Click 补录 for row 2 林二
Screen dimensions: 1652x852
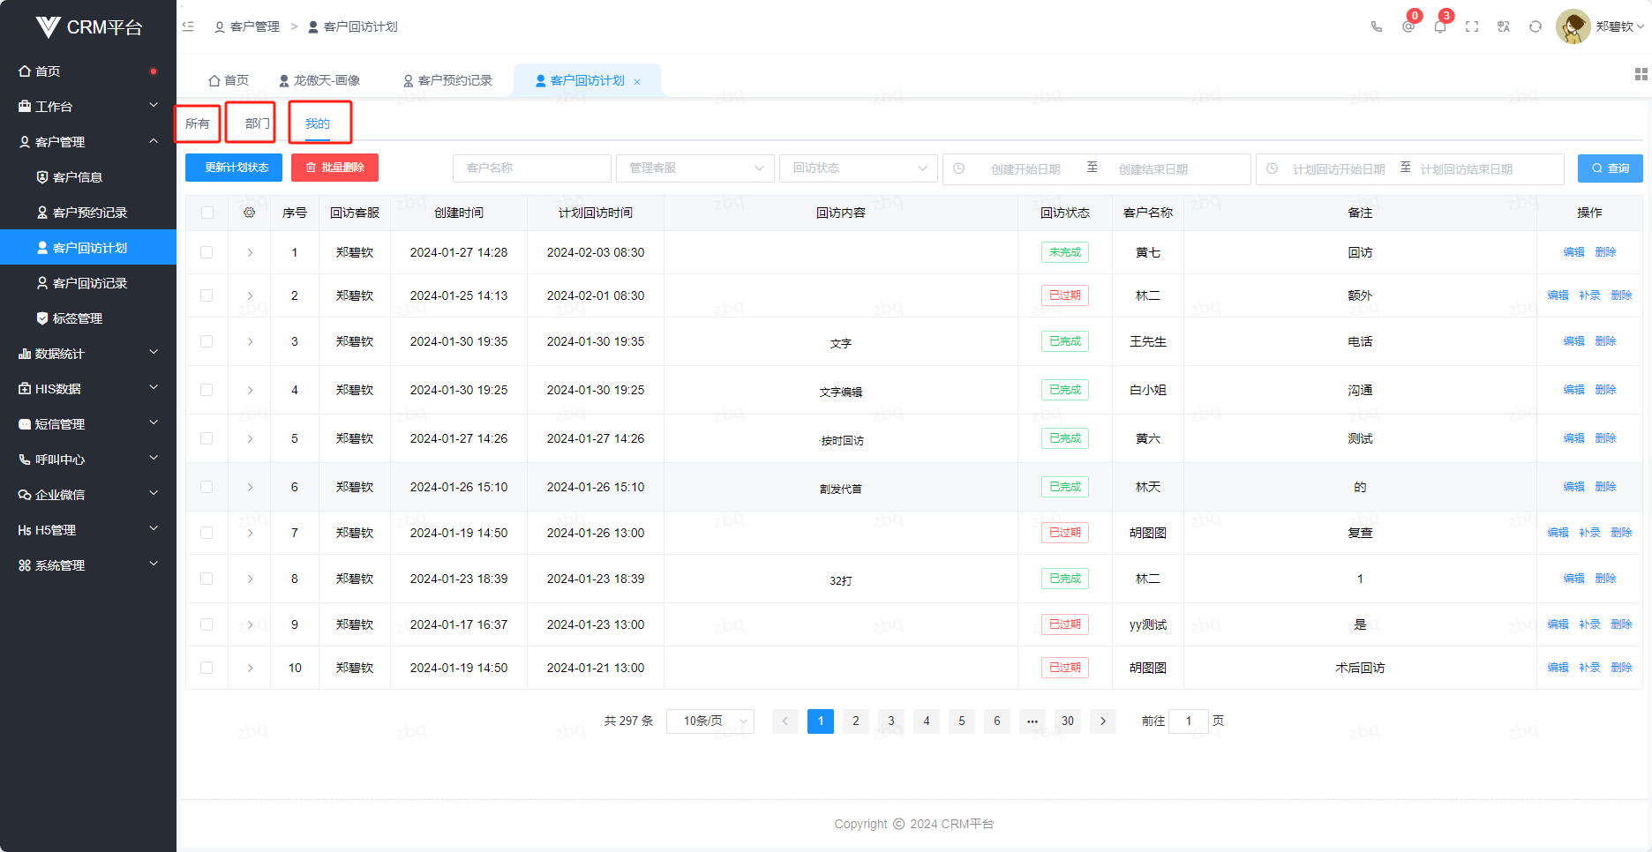(x=1590, y=295)
